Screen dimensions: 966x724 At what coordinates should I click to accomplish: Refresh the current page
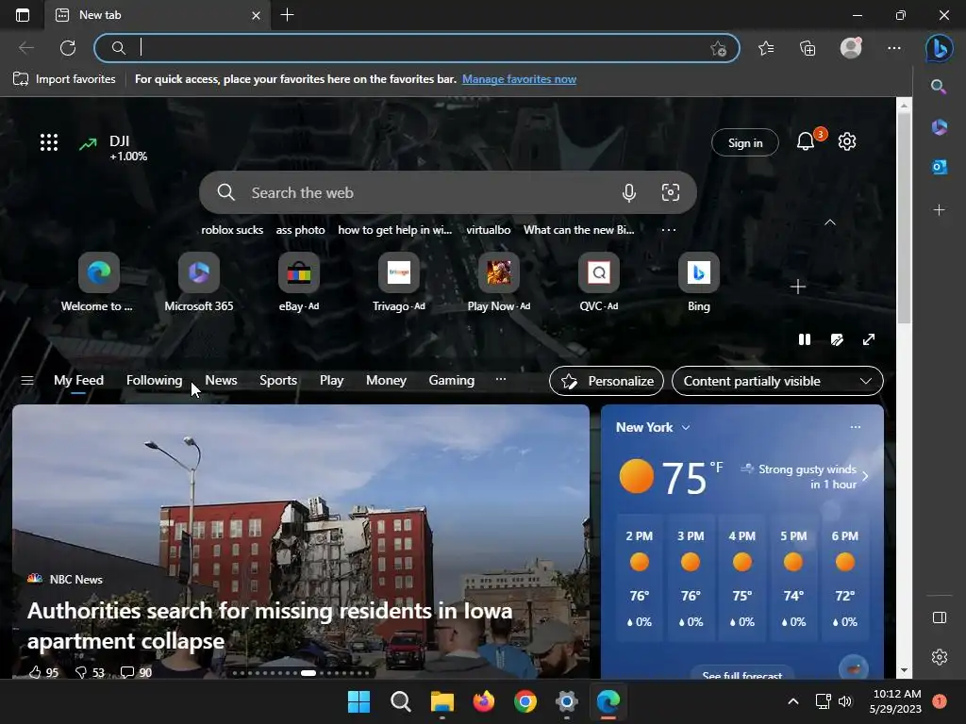pos(68,48)
